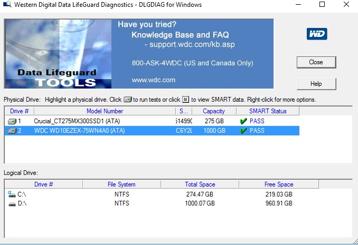Image resolution: width=358 pixels, height=245 pixels.
Task: Click serial number cell of WDC drive
Action: click(x=184, y=131)
